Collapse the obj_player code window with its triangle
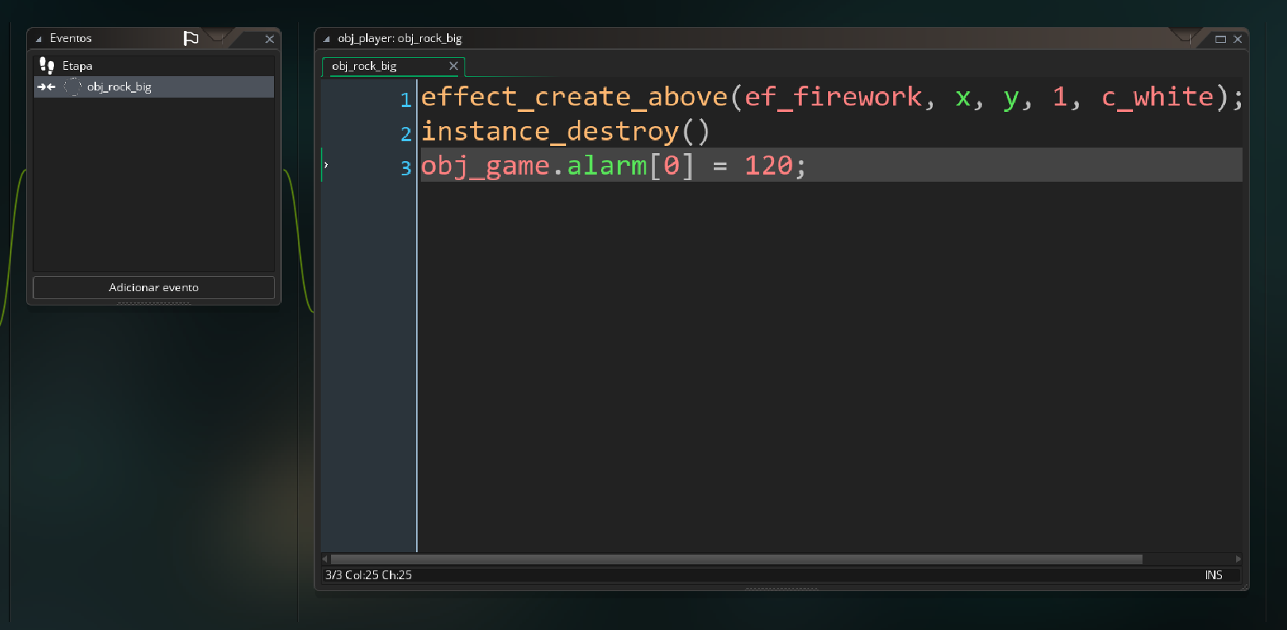Screen dimensions: 1287x630 pyautogui.click(x=326, y=39)
